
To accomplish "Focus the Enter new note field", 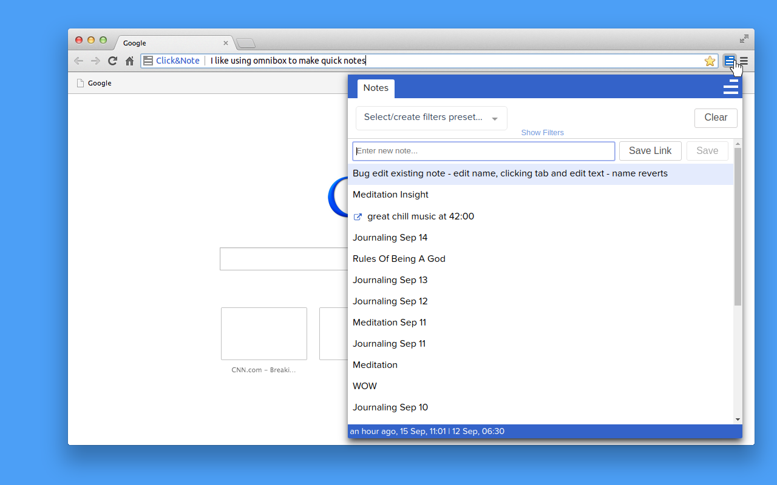I will click(484, 151).
